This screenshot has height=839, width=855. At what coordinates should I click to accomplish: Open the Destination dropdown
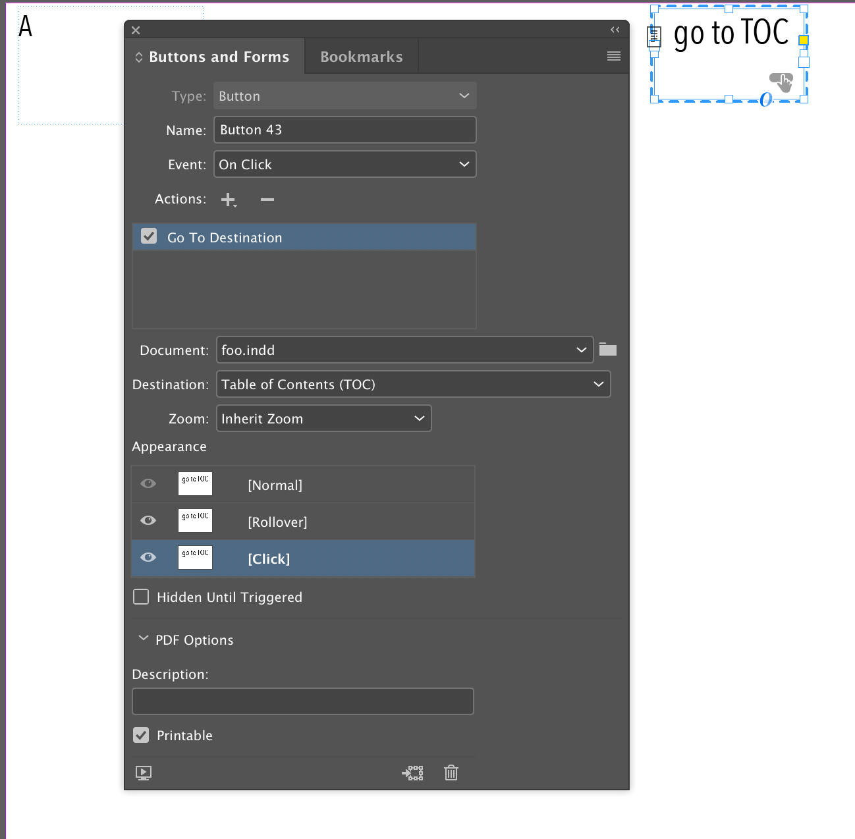coord(413,384)
